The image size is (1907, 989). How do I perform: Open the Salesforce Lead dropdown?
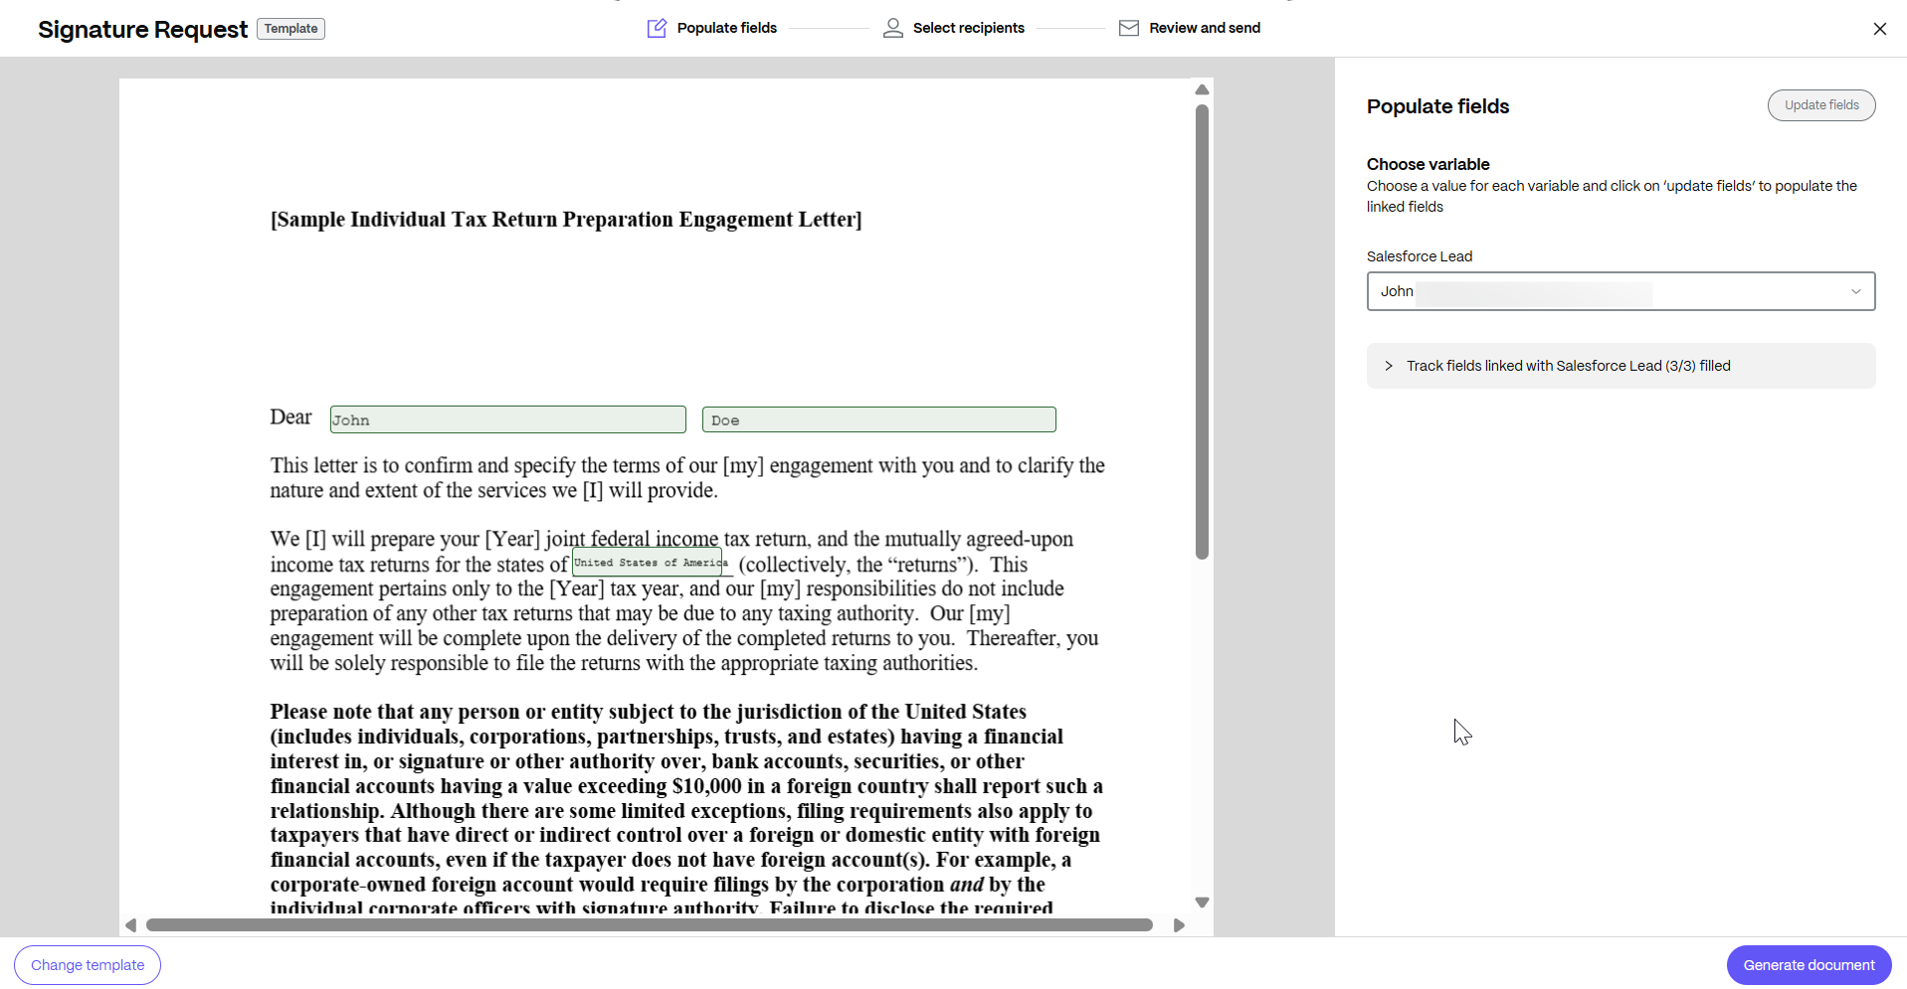pos(1621,291)
